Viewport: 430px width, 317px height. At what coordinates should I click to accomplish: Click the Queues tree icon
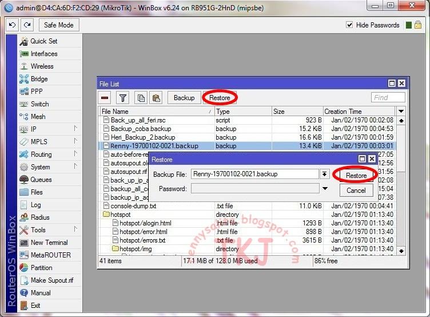tap(24, 180)
